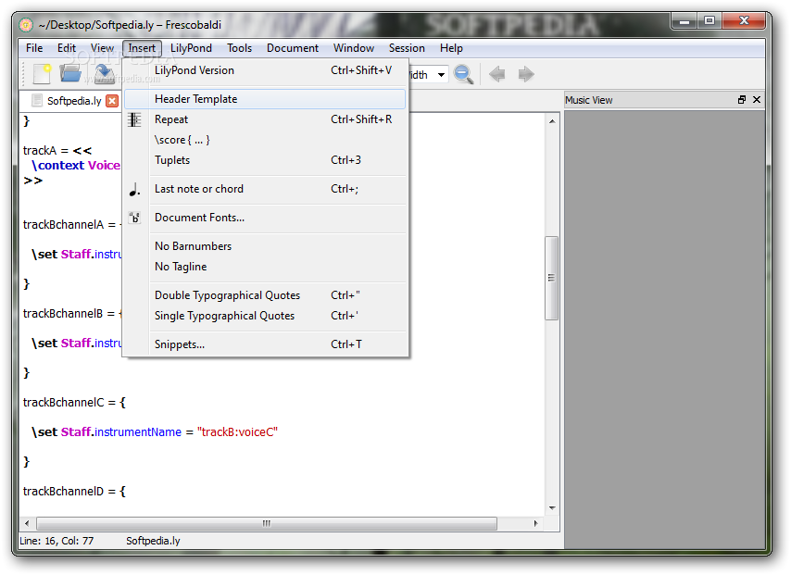Click the zoom out magnifier icon
Screen dimensions: 791x575
463,74
